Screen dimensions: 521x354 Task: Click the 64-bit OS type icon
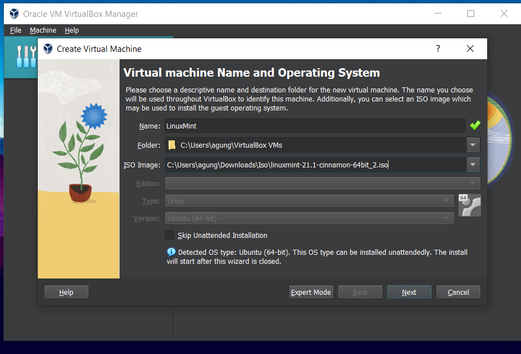[x=469, y=206]
